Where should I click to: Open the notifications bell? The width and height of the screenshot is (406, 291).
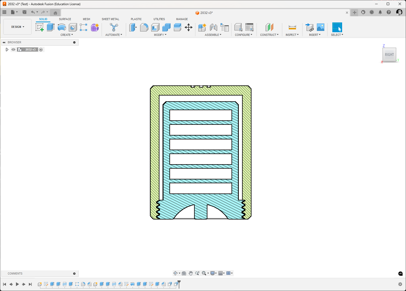[380, 12]
